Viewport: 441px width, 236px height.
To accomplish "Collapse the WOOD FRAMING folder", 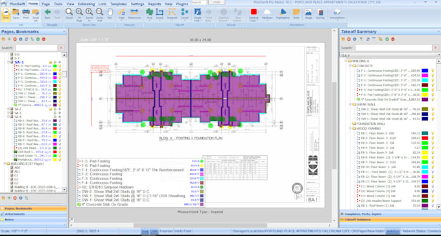I will tap(350, 129).
